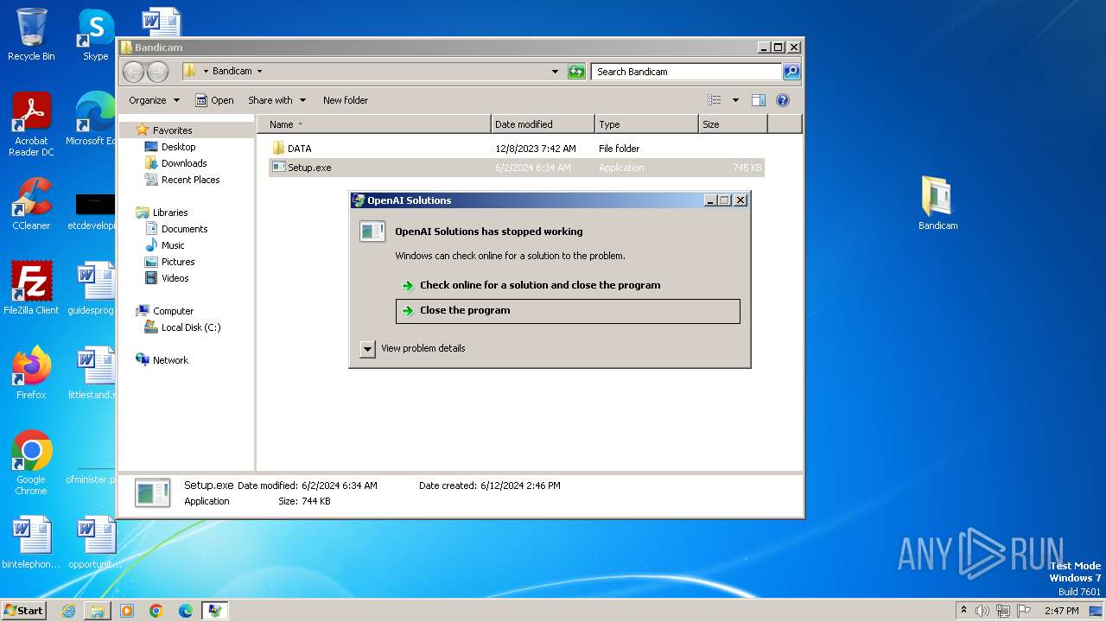The height and width of the screenshot is (622, 1106).
Task: Select Recent Places in navigation pane
Action: [190, 180]
